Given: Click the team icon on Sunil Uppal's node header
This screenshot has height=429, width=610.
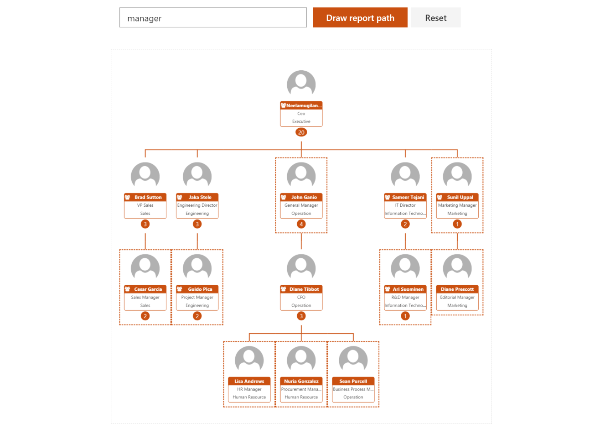Looking at the screenshot, I should tap(439, 197).
